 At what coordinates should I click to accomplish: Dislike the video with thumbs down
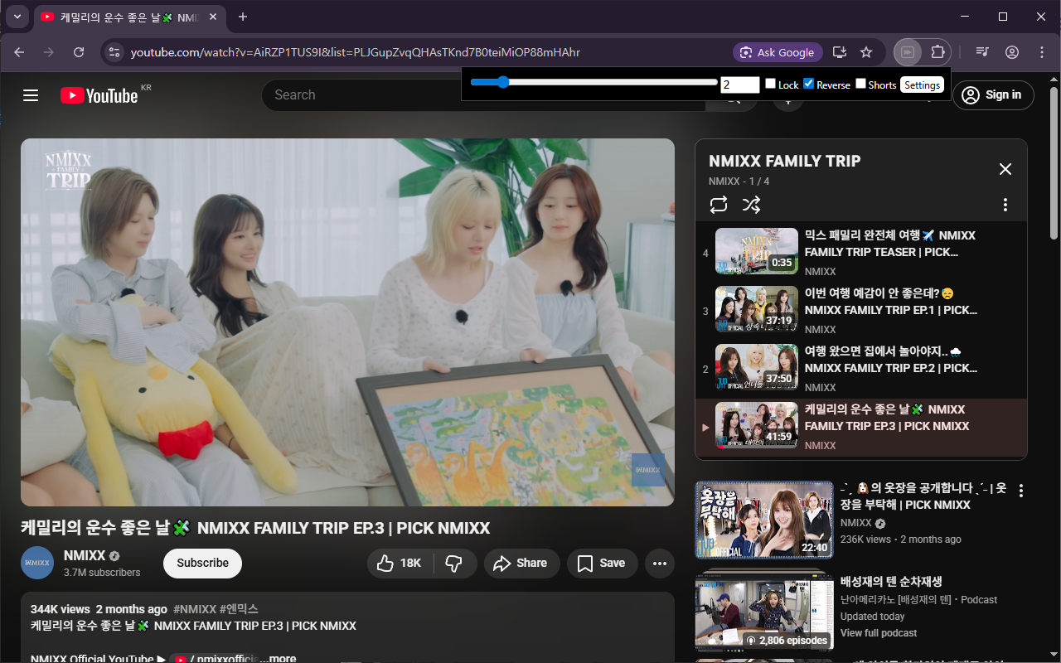point(453,564)
